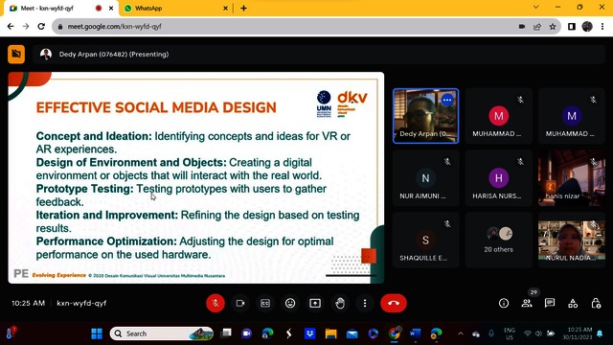The image size is (613, 345).
Task: Click the Present now icon
Action: pos(315,303)
